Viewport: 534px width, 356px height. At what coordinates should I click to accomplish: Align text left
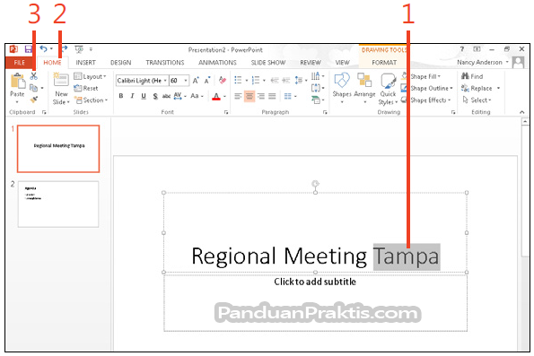[238, 96]
